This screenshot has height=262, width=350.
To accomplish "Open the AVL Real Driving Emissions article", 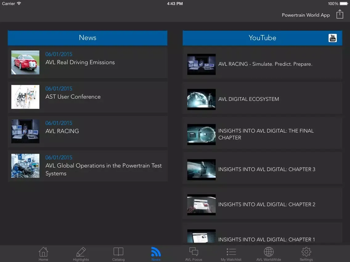I will tap(80, 62).
